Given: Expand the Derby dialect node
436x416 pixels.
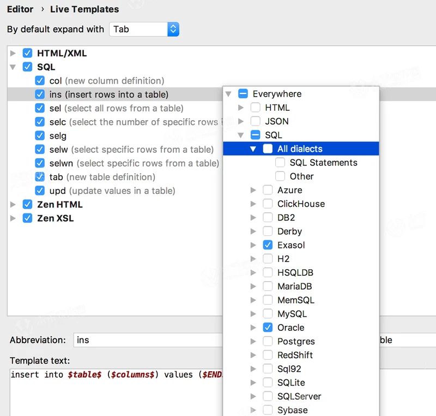Looking at the screenshot, I should 253,231.
